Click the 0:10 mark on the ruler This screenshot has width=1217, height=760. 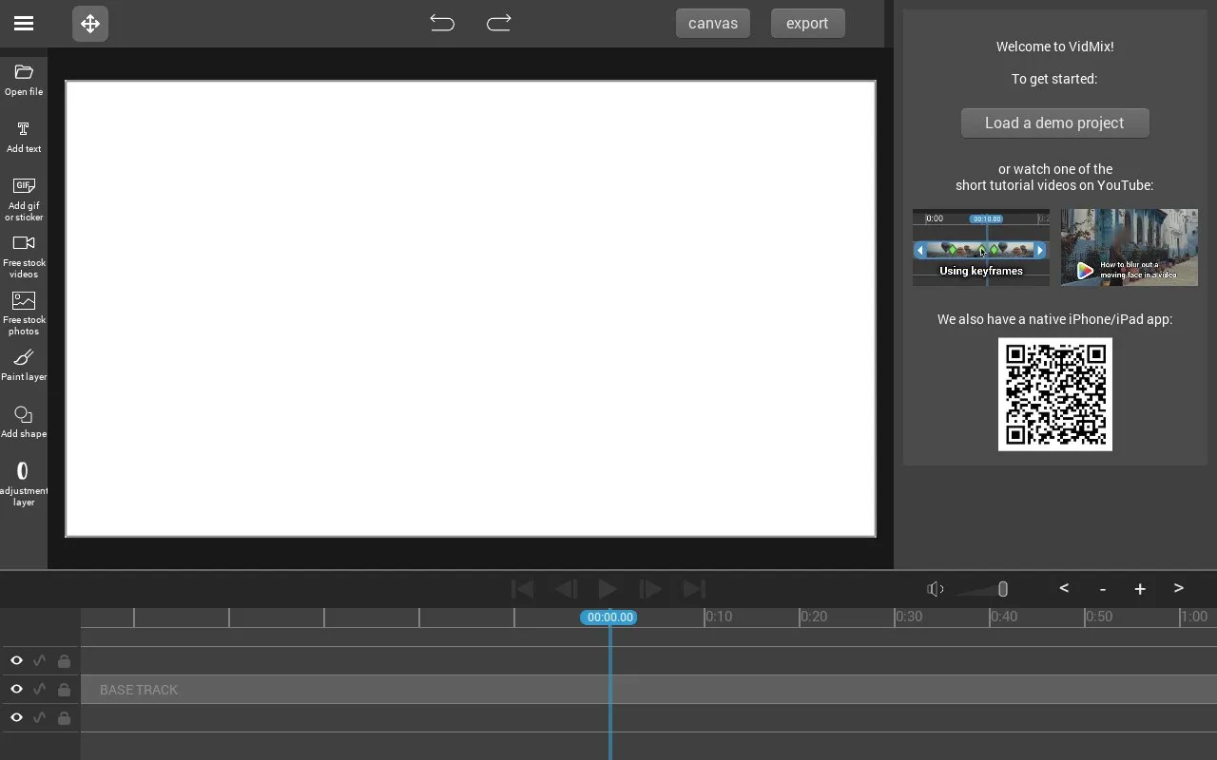coord(719,617)
